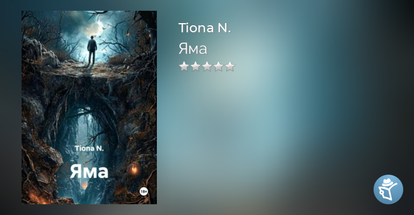Click the Tiona N. text on the cover
The image size is (414, 215).
point(89,148)
